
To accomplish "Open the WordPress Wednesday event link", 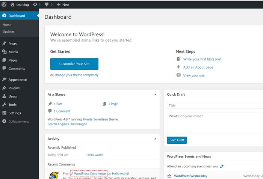I will pyautogui.click(x=190, y=176).
